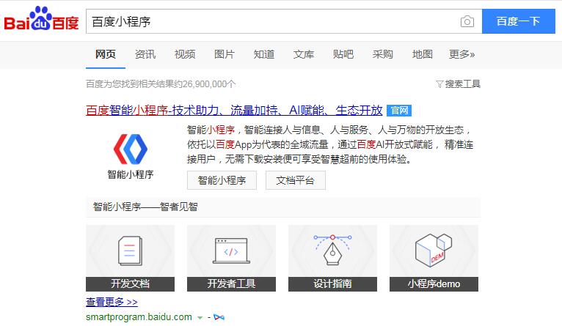Open the 设计指南 pen tool card

click(x=332, y=258)
